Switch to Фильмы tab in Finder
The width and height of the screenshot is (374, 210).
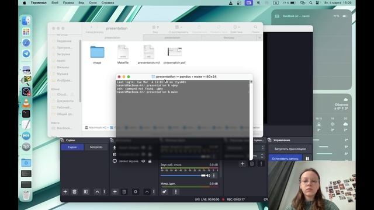point(229,37)
